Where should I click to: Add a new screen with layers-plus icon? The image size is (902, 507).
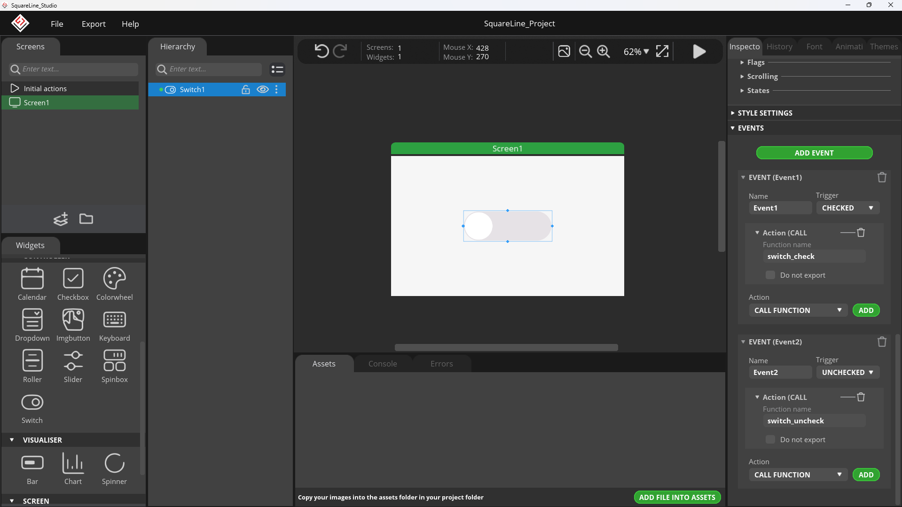tap(61, 219)
